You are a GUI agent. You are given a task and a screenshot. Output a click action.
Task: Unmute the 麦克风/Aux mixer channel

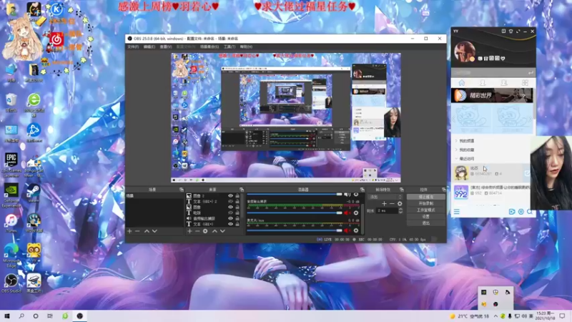[x=347, y=230]
